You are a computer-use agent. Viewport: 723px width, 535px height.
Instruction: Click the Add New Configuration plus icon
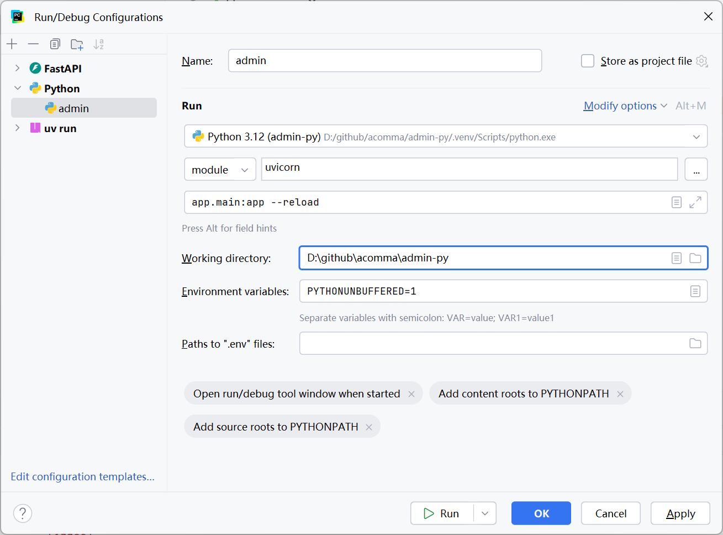coord(12,44)
